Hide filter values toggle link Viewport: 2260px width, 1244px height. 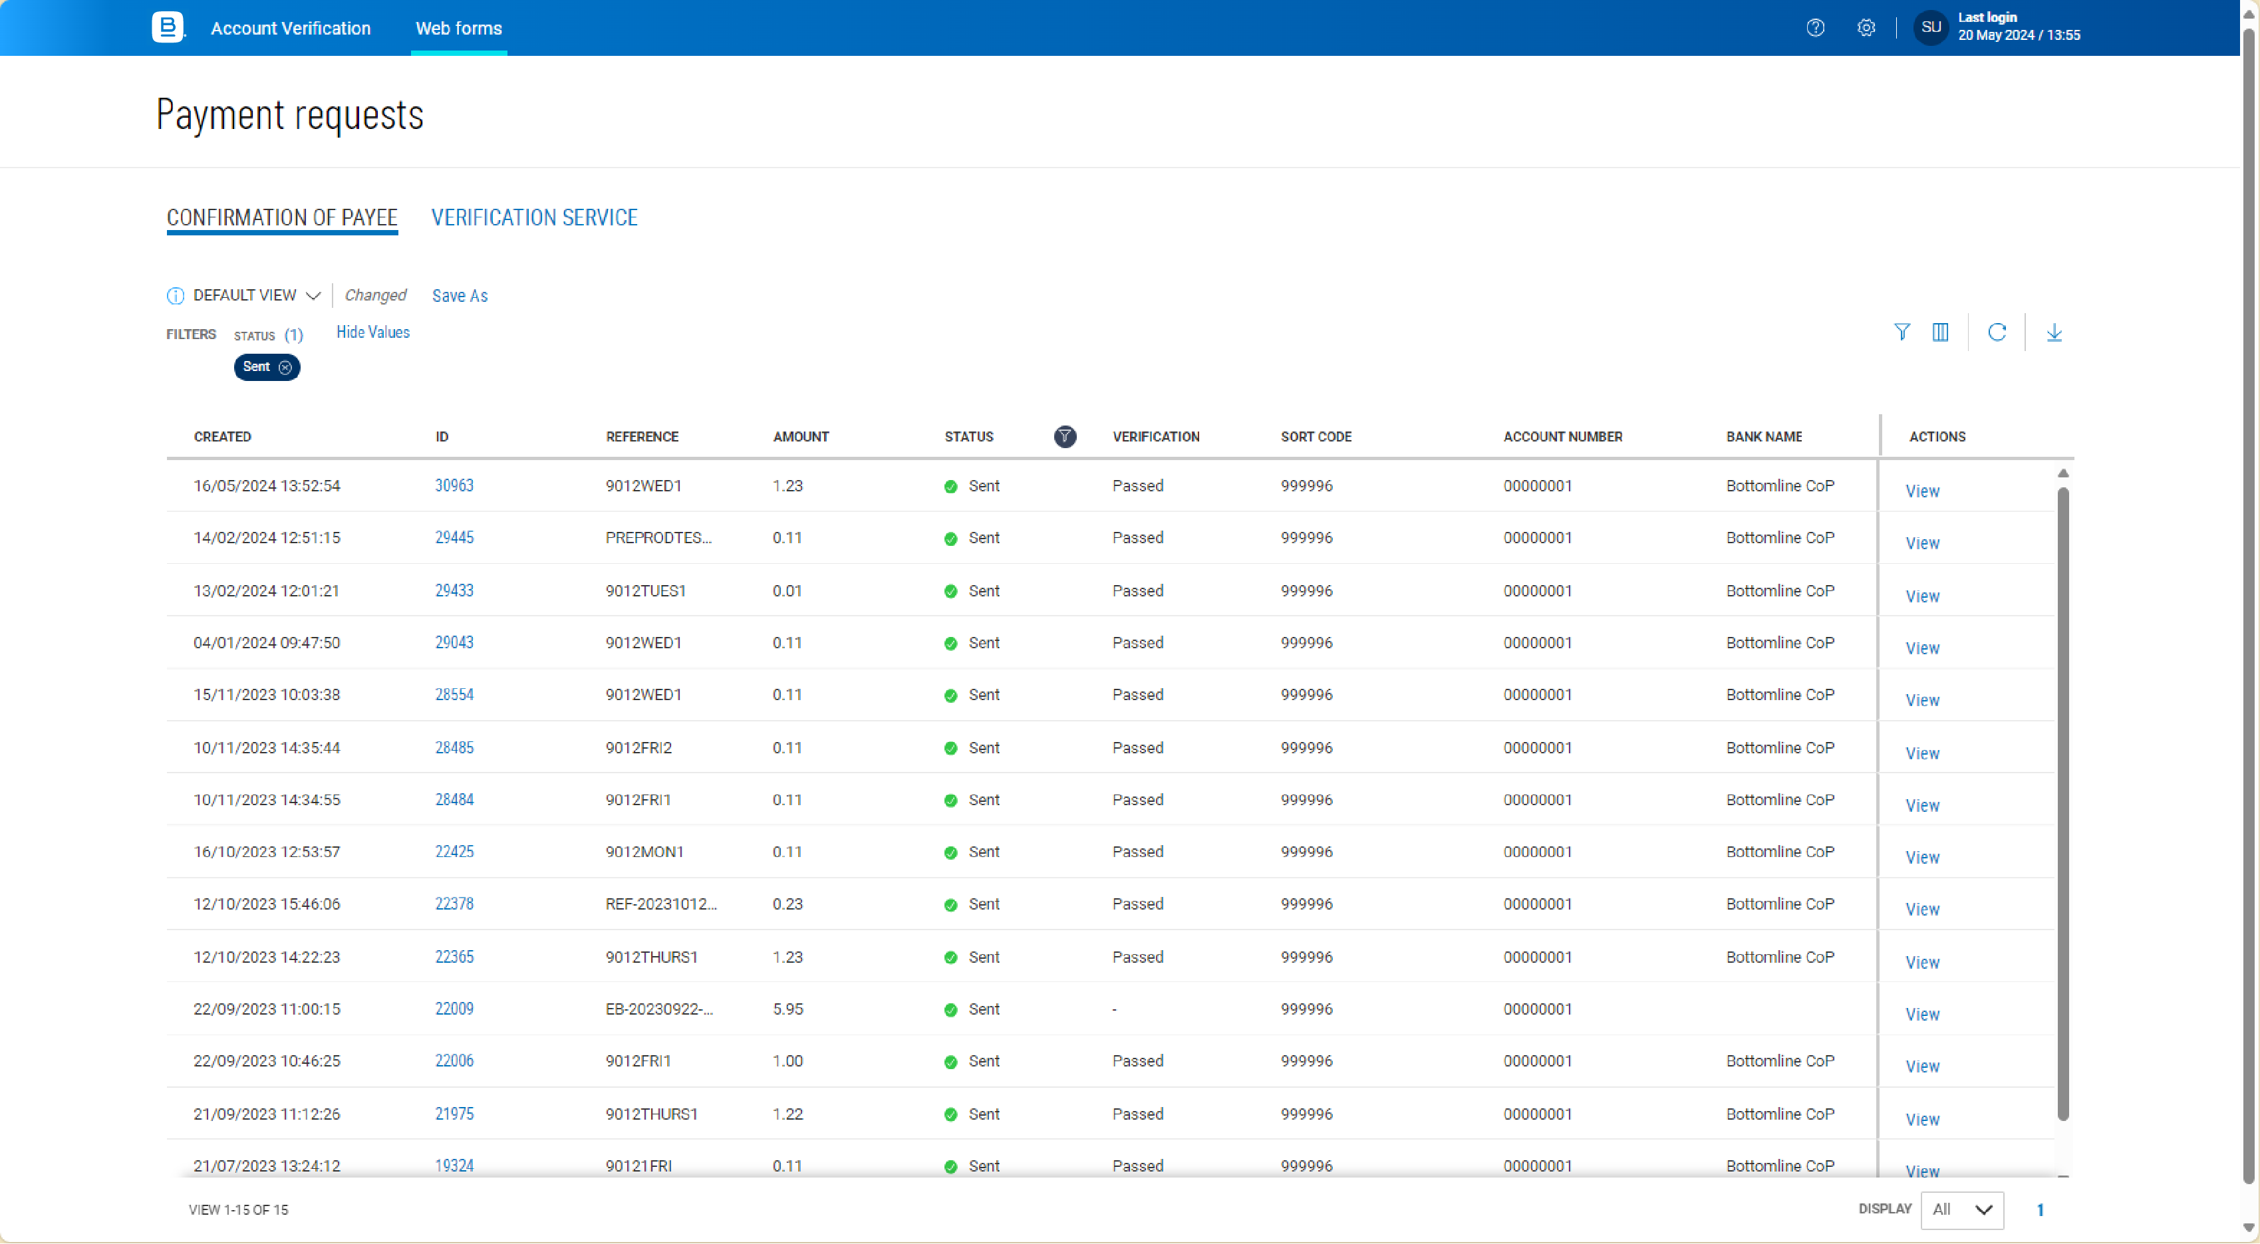pyautogui.click(x=373, y=332)
